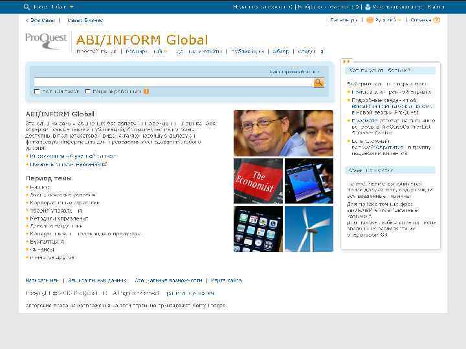Click the orange magnifier search button

coord(318,82)
